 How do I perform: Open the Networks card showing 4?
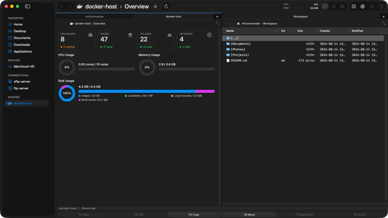click(196, 40)
